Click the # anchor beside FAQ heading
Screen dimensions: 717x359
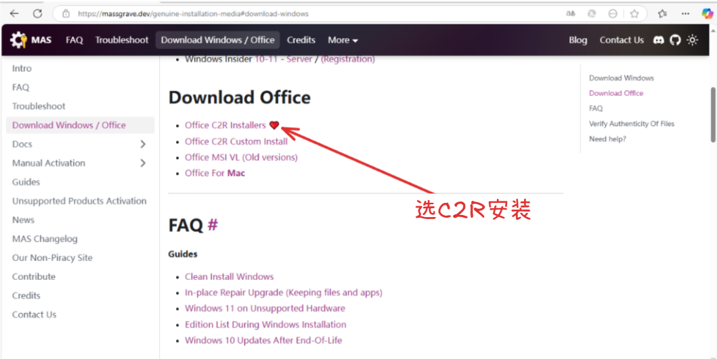213,224
